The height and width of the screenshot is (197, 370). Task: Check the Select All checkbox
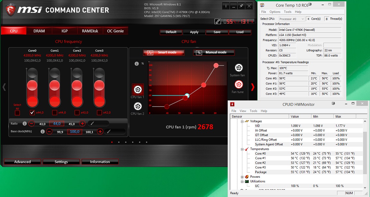pos(17,113)
